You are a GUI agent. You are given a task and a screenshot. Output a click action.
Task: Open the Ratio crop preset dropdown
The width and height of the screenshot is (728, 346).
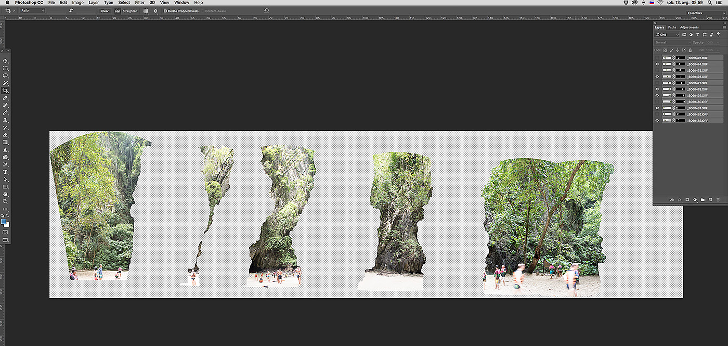(x=32, y=11)
